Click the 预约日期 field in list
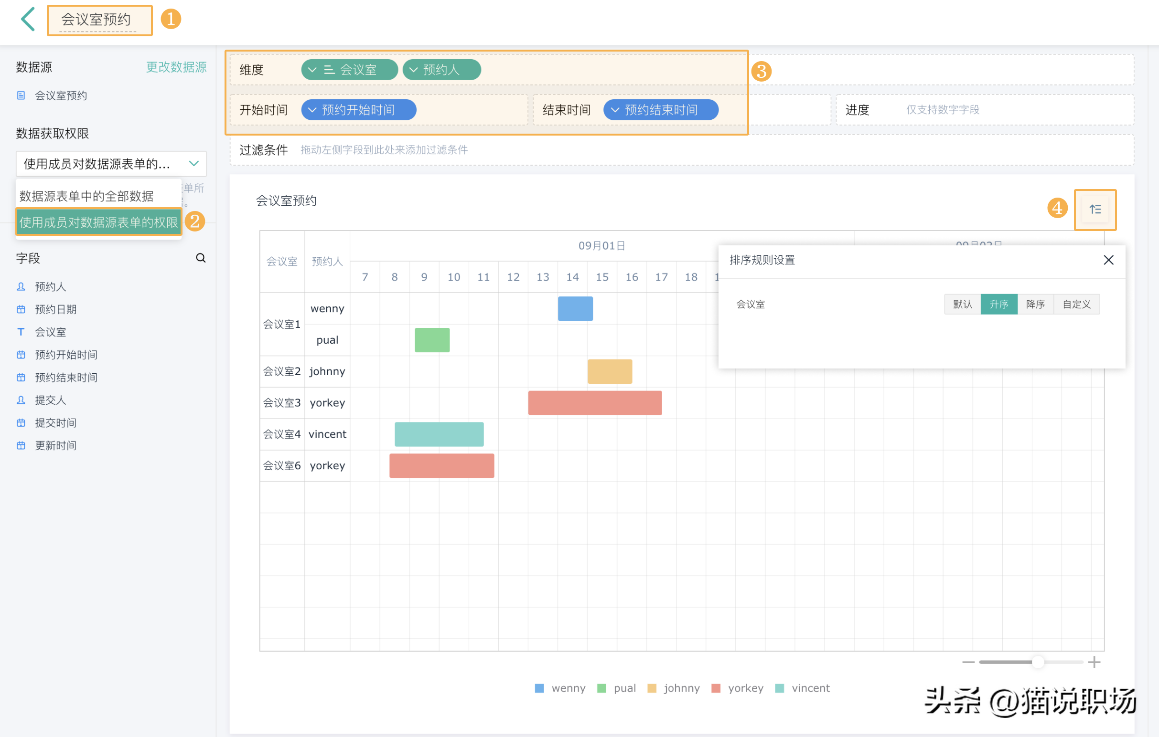The height and width of the screenshot is (737, 1159). [55, 309]
